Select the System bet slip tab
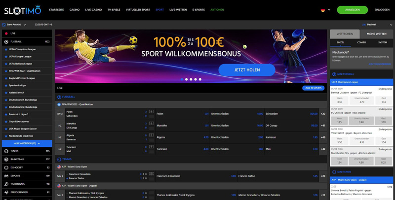The image size is (395, 200). coord(382,42)
